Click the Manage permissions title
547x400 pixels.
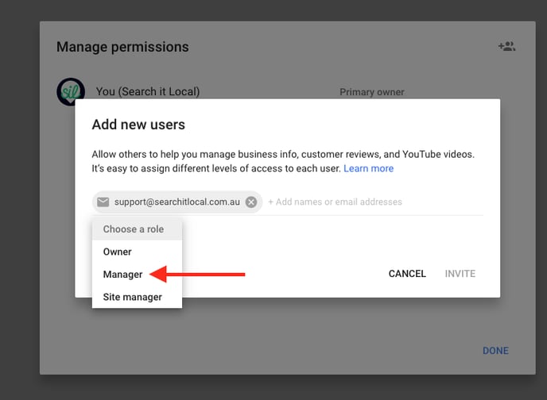click(122, 47)
